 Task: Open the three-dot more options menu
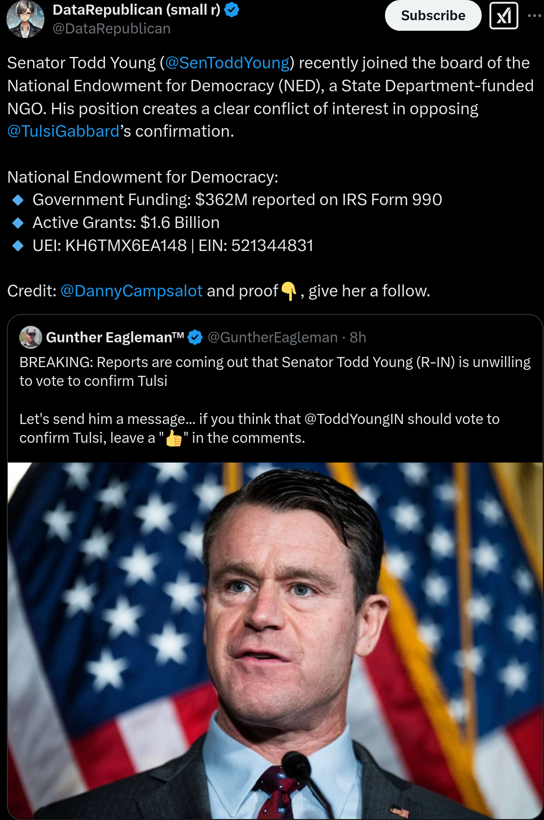534,16
